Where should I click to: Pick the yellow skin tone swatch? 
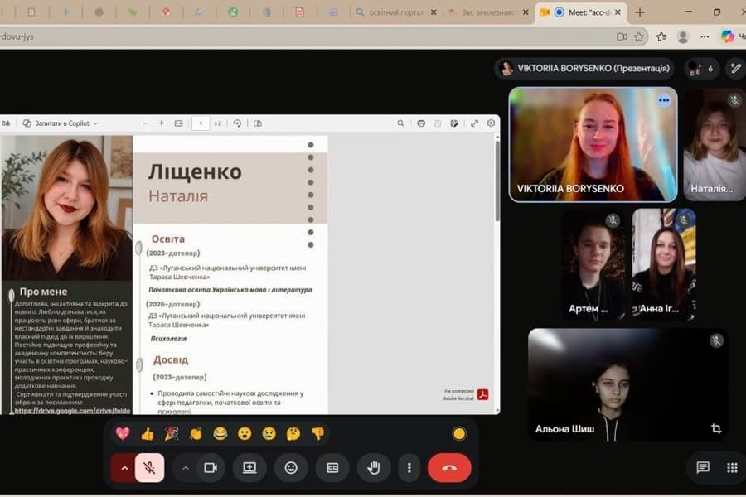(459, 434)
